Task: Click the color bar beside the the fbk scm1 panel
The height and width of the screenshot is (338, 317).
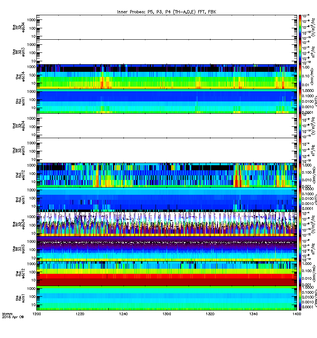Action: [x=300, y=298]
